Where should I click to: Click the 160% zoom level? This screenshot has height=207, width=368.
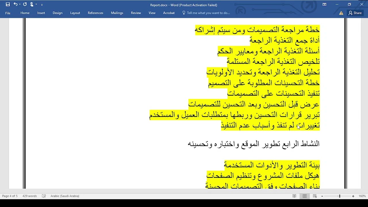(x=362, y=196)
